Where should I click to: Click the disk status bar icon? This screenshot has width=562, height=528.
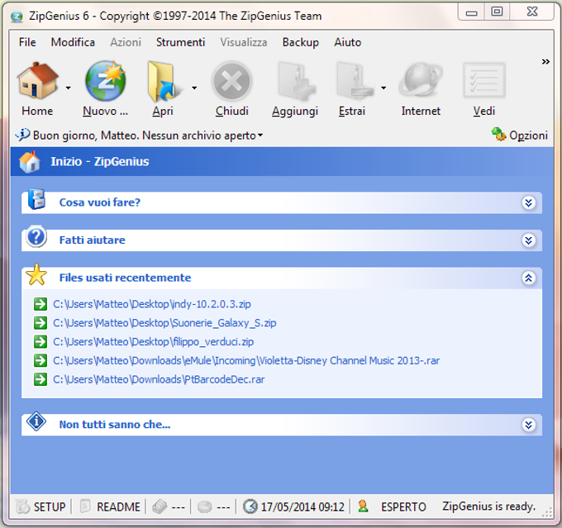(205, 507)
